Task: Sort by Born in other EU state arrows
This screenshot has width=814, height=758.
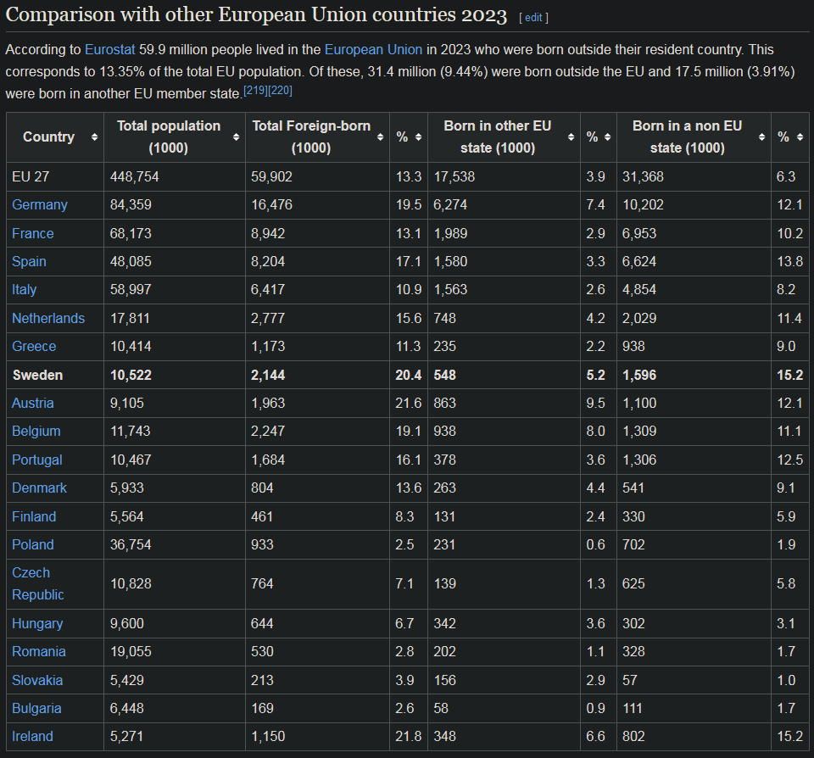Action: [571, 137]
